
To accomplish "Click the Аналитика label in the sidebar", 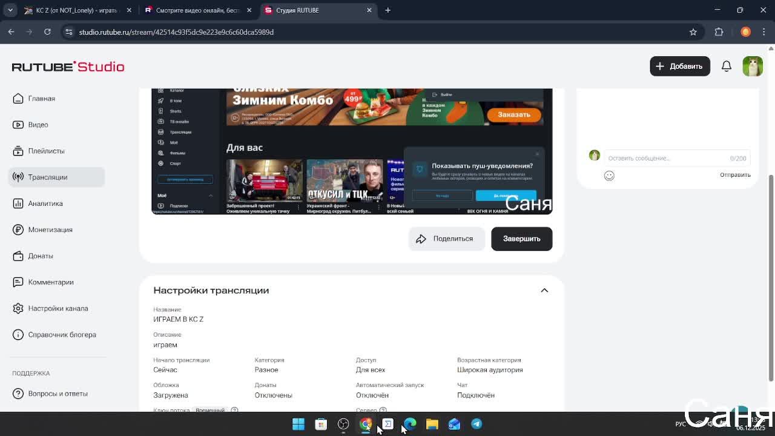I will [x=45, y=203].
